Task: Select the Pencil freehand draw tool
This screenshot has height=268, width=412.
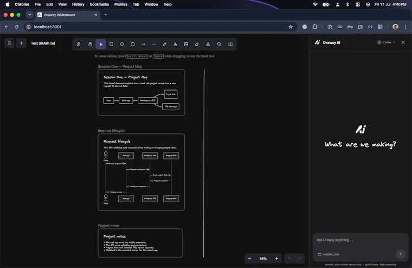Action: (164, 44)
